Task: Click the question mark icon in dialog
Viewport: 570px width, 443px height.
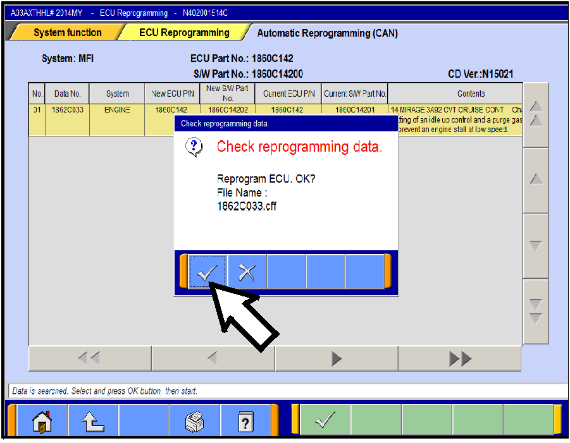Action: coord(195,147)
